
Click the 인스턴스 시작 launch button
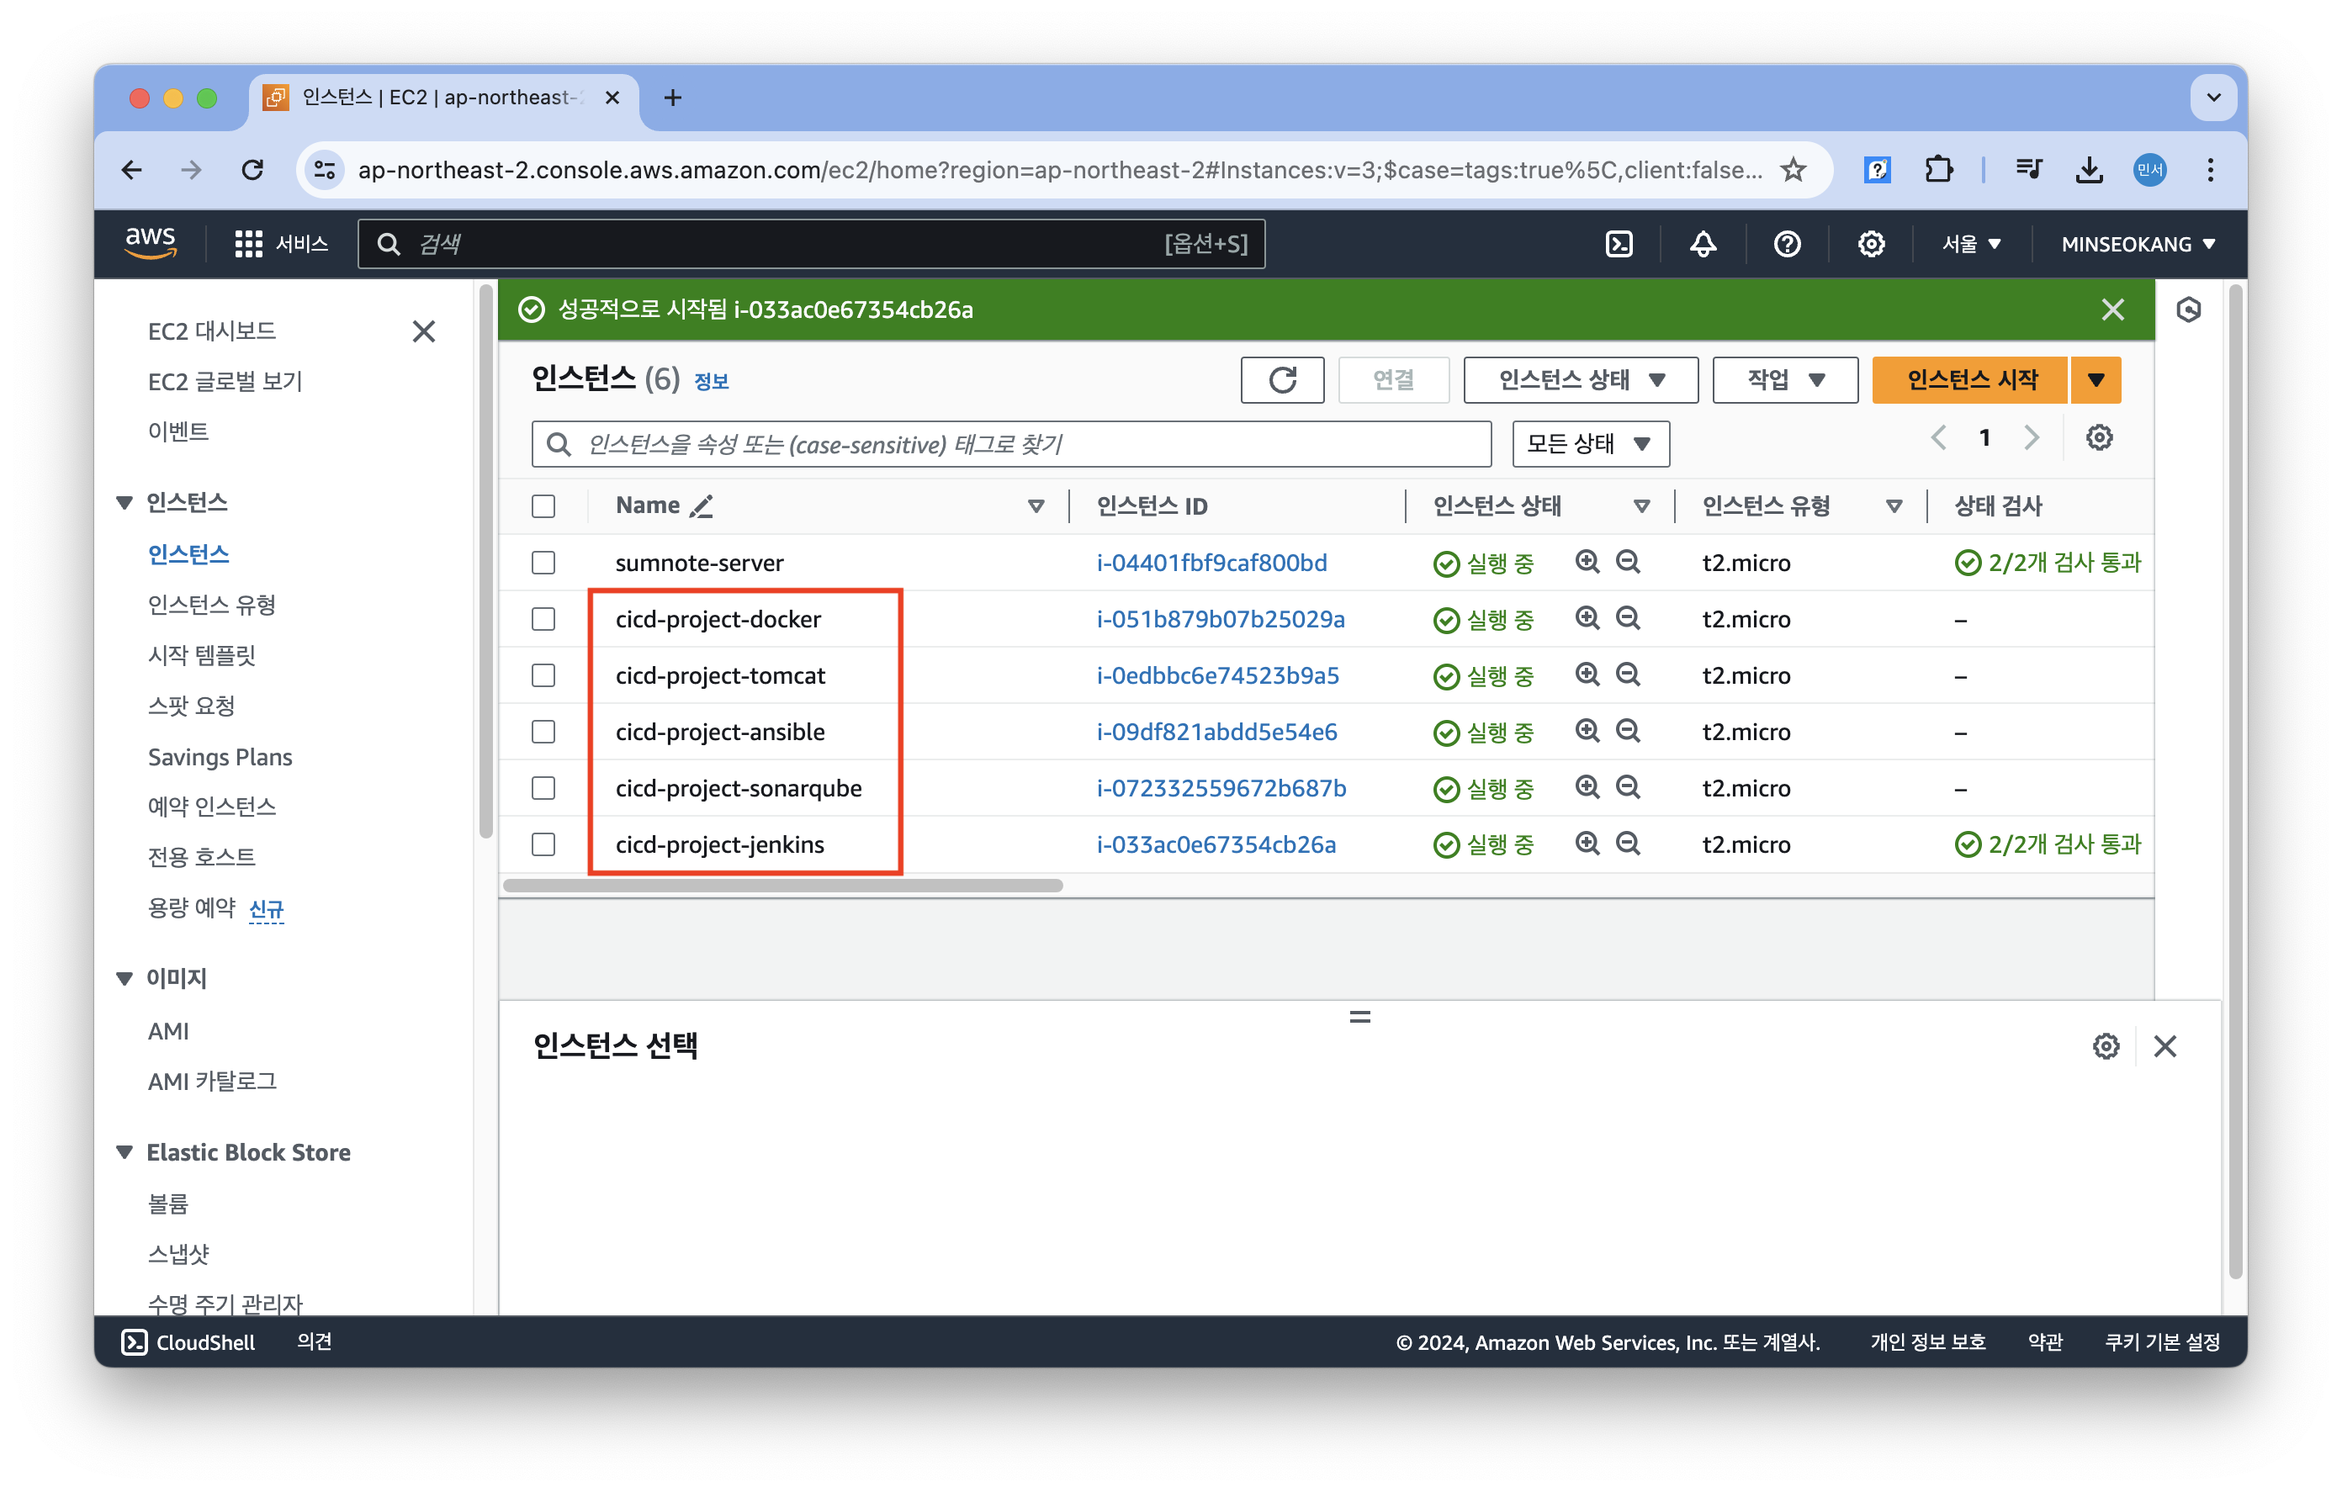click(x=1970, y=379)
